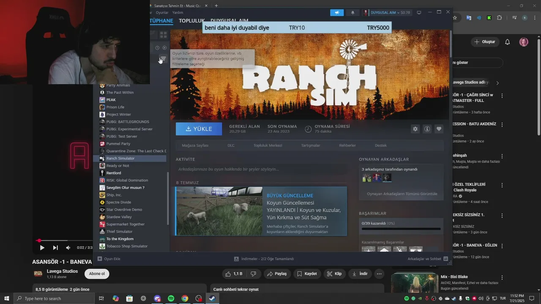This screenshot has width=541, height=304.
Task: Install game with YÜKLE button
Action: click(x=199, y=129)
